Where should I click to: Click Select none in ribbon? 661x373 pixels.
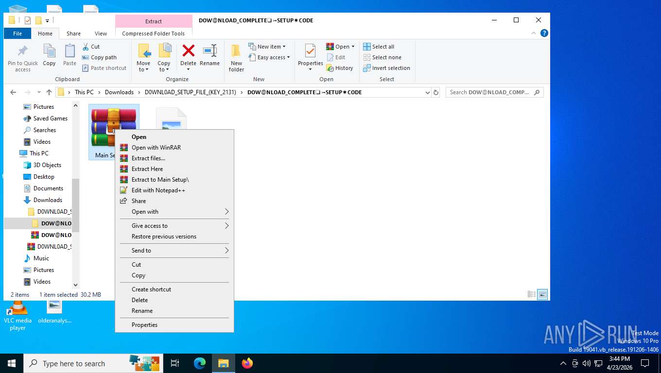[x=382, y=57]
